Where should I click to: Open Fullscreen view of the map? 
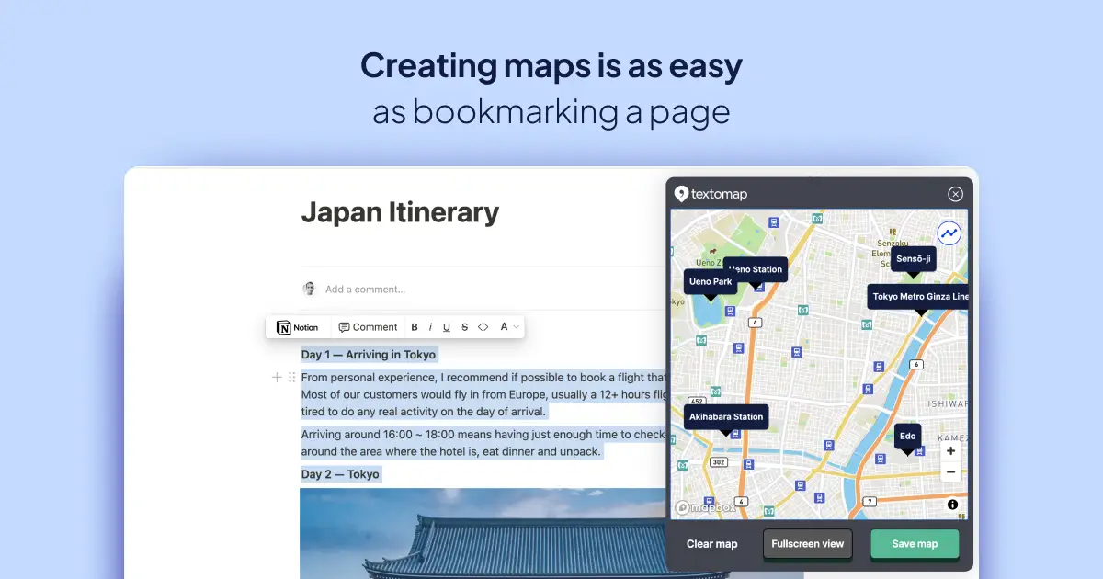click(x=808, y=544)
